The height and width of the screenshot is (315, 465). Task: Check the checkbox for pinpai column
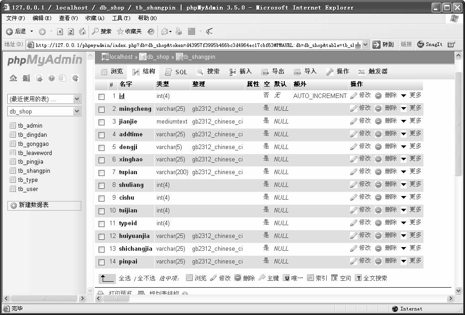101,262
